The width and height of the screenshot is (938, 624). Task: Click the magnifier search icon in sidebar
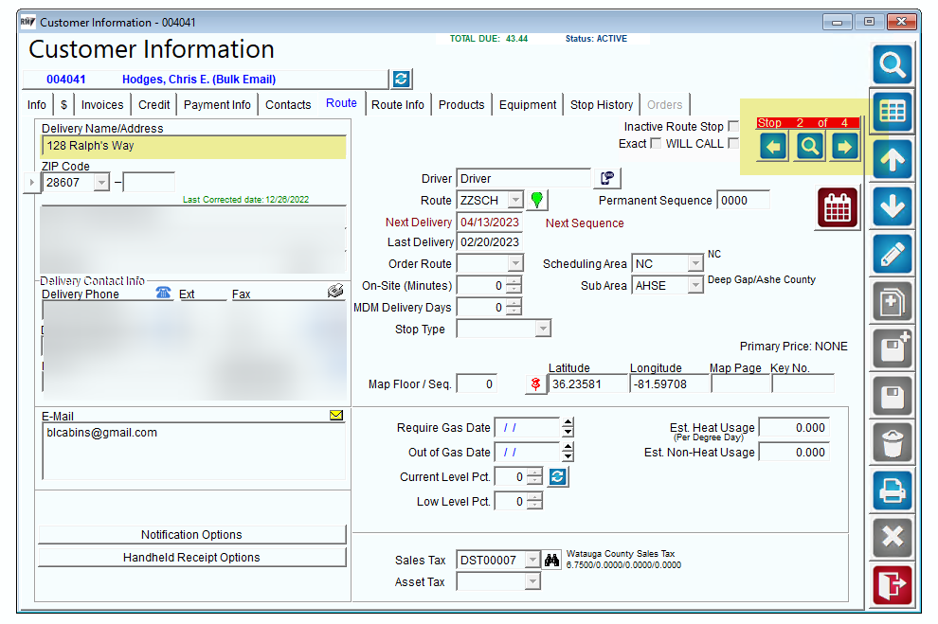coord(892,64)
